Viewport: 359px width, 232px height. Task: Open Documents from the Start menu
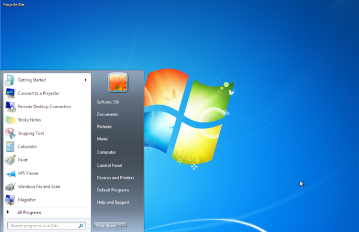[107, 114]
